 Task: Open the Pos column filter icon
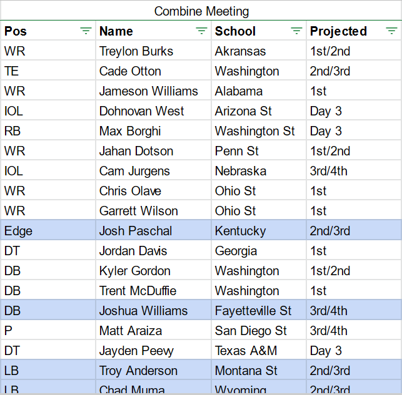pyautogui.click(x=86, y=31)
